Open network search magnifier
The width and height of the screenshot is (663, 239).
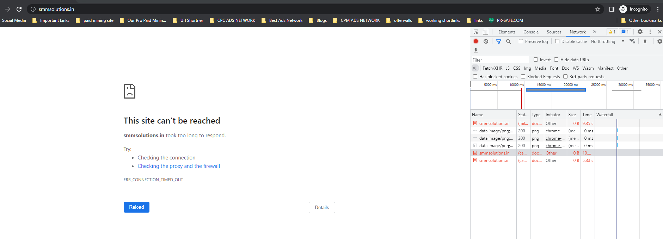point(508,41)
